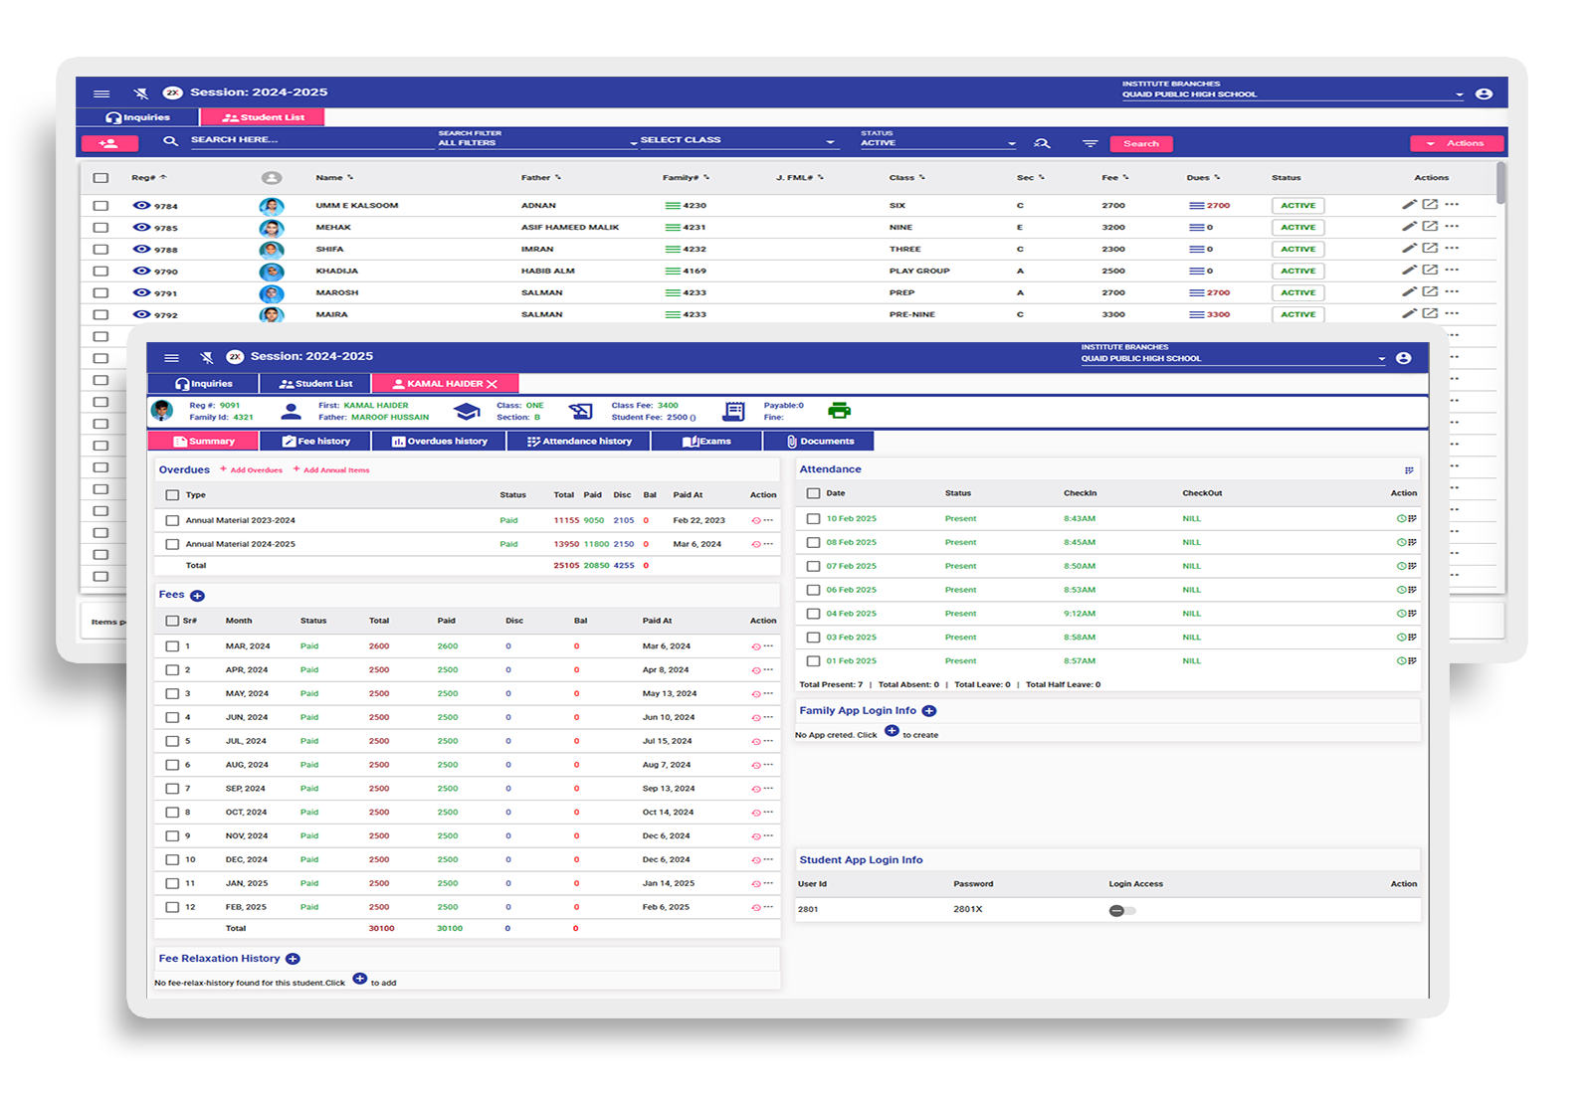Tick the checkbox for 10 Feb 2025 attendance

pyautogui.click(x=813, y=519)
